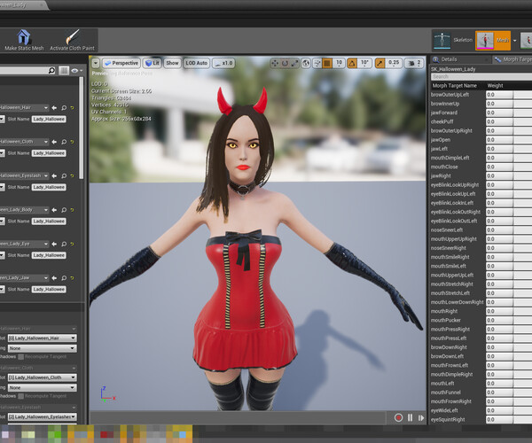
Task: Browse to Halloween_Cloth material asset
Action: (64, 142)
